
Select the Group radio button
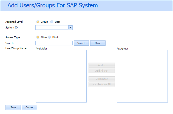click(38, 22)
